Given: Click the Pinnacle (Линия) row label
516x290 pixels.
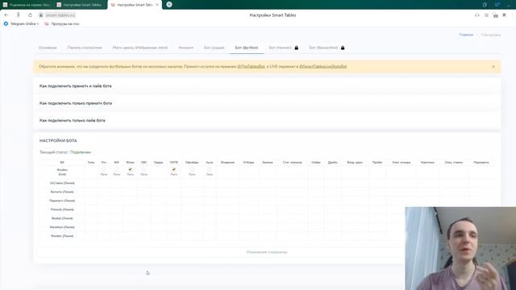Looking at the screenshot, I should pyautogui.click(x=62, y=209).
